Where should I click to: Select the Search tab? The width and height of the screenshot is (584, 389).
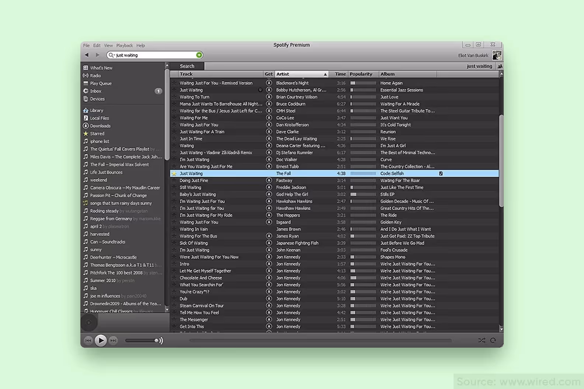(187, 66)
